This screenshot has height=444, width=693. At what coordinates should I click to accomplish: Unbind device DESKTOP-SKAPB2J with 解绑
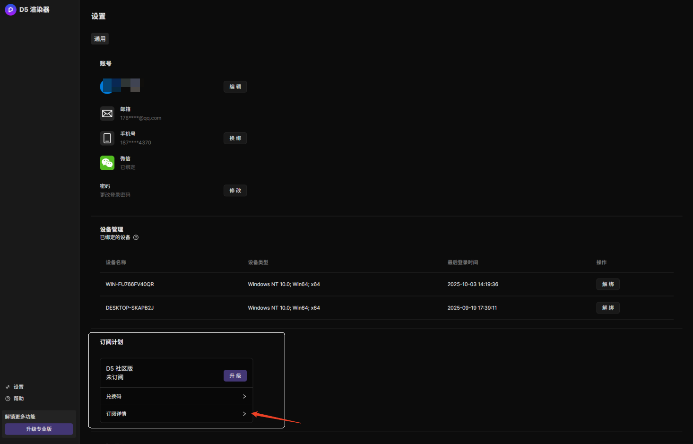tap(607, 308)
